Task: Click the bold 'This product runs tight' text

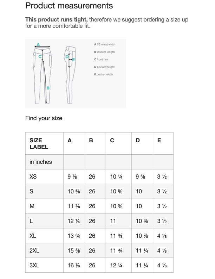Action: (56, 20)
